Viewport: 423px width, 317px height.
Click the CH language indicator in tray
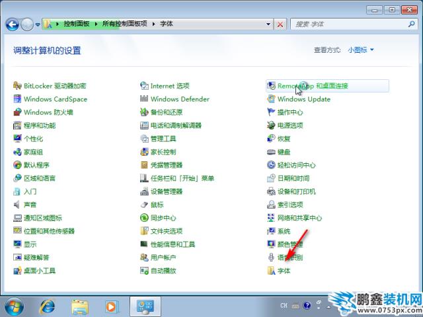pos(284,305)
